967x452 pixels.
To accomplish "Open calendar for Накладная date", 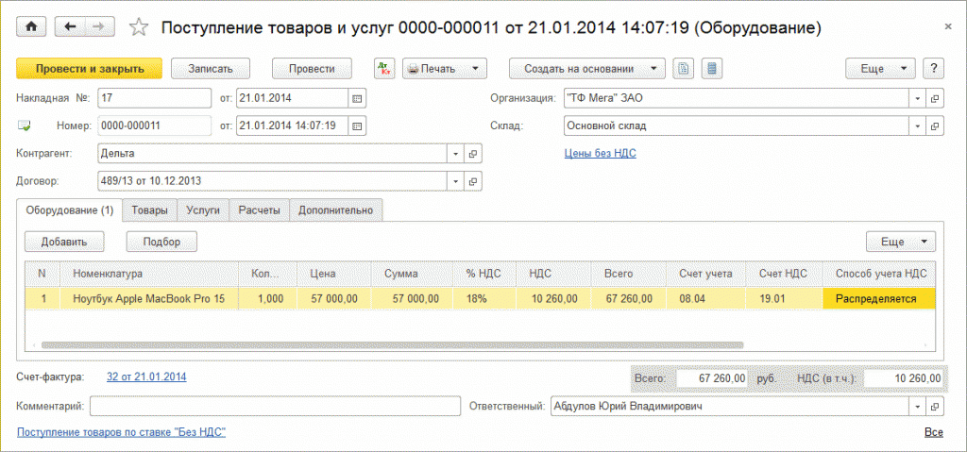I will click(x=358, y=98).
